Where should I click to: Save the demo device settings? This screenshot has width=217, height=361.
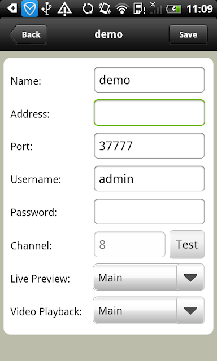point(188,34)
